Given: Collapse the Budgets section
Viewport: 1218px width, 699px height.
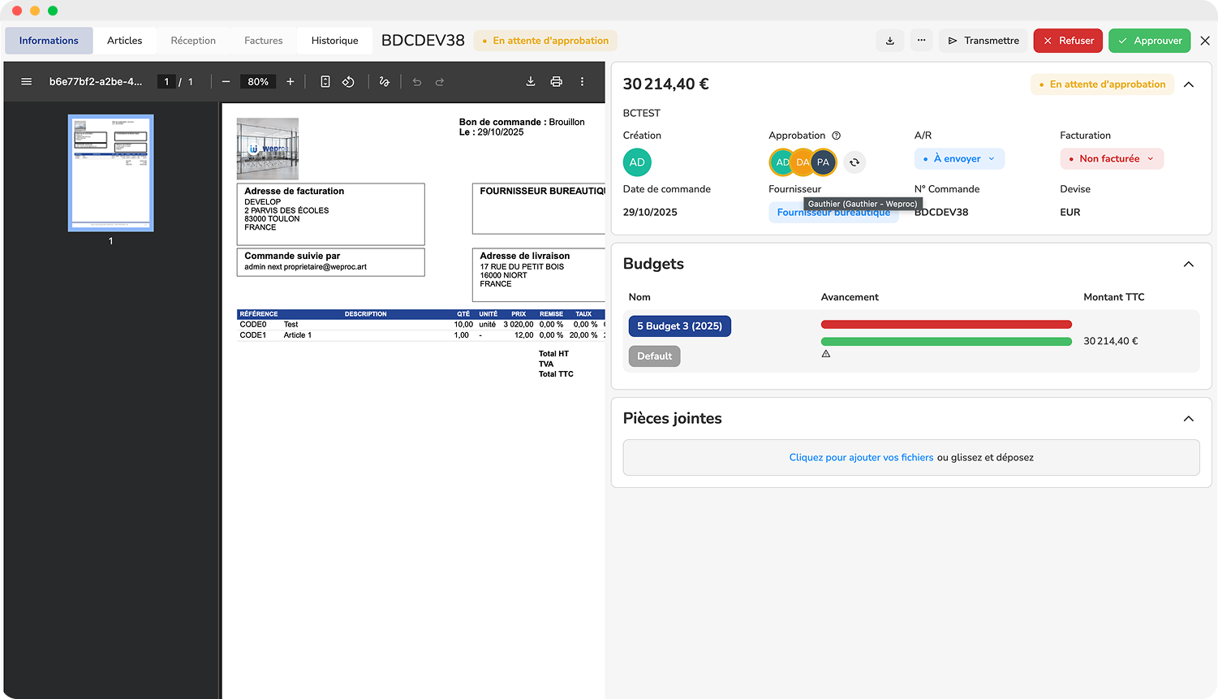Looking at the screenshot, I should (1188, 264).
